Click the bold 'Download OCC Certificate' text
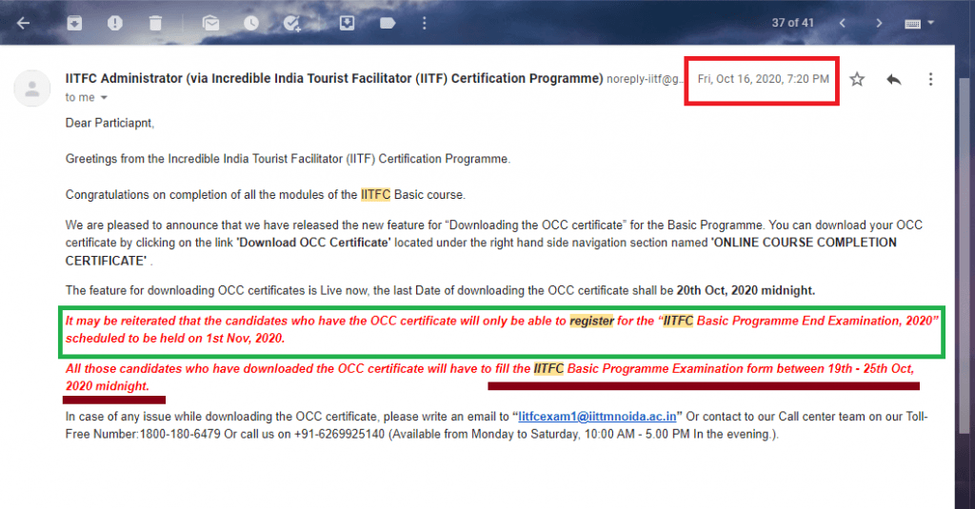The width and height of the screenshot is (975, 509). 313,243
